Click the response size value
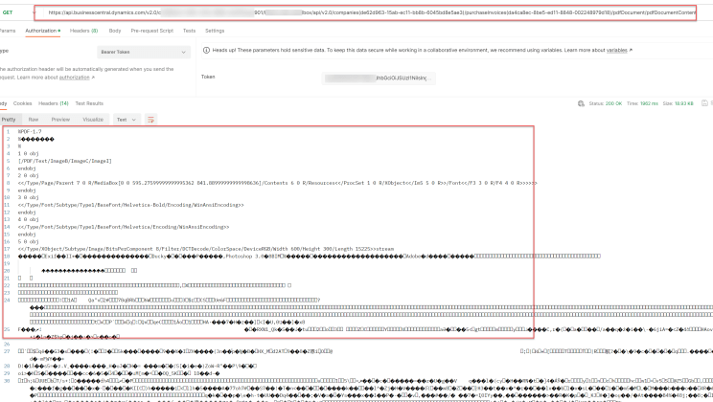The width and height of the screenshot is (713, 402). pos(684,103)
